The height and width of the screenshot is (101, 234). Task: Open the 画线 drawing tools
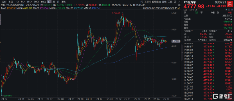click(164, 2)
